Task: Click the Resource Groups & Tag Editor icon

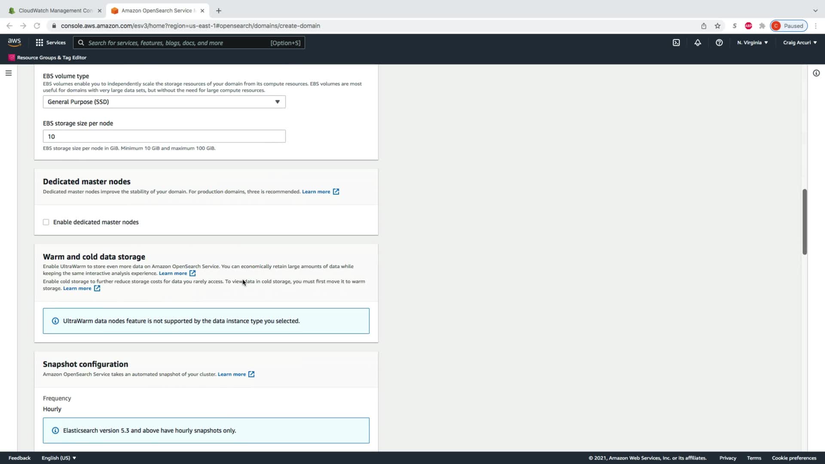Action: tap(12, 58)
